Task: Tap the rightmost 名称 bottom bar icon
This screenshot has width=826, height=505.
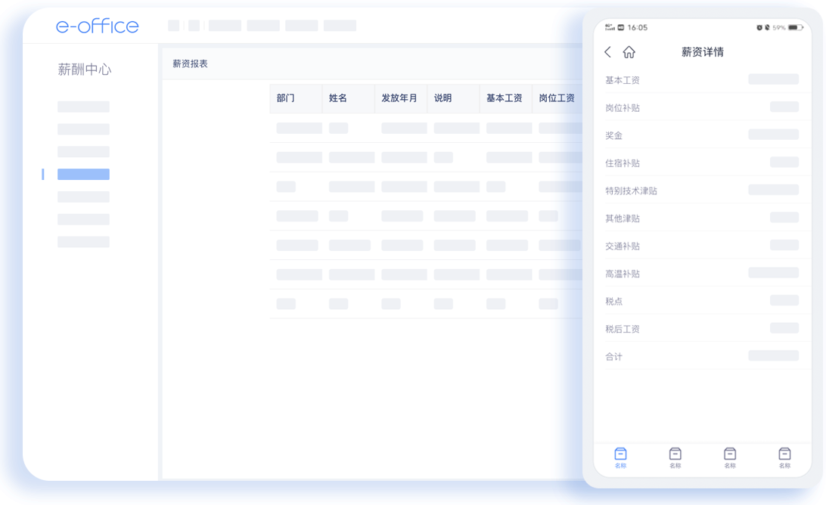Action: click(x=784, y=454)
